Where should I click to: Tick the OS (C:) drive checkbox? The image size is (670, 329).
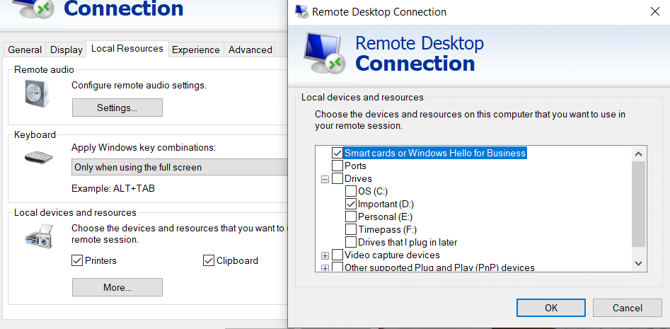point(351,191)
